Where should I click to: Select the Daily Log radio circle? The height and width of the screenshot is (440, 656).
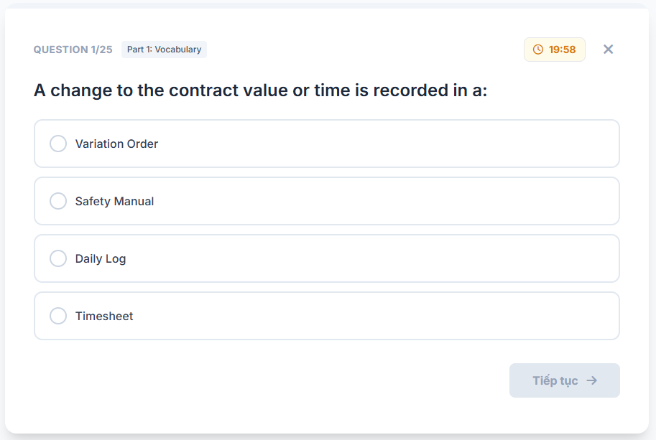(x=58, y=258)
